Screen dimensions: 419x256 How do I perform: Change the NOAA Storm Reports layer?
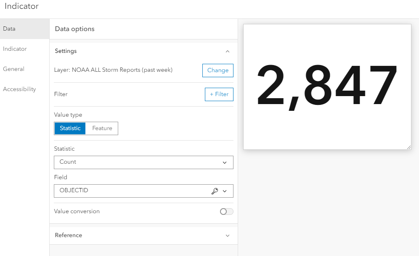(217, 70)
